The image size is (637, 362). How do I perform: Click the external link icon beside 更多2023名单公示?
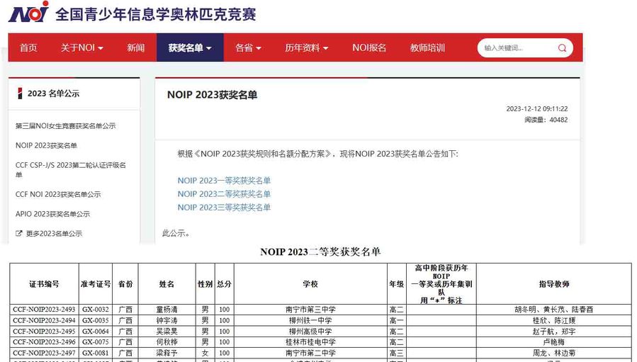[x=19, y=234]
